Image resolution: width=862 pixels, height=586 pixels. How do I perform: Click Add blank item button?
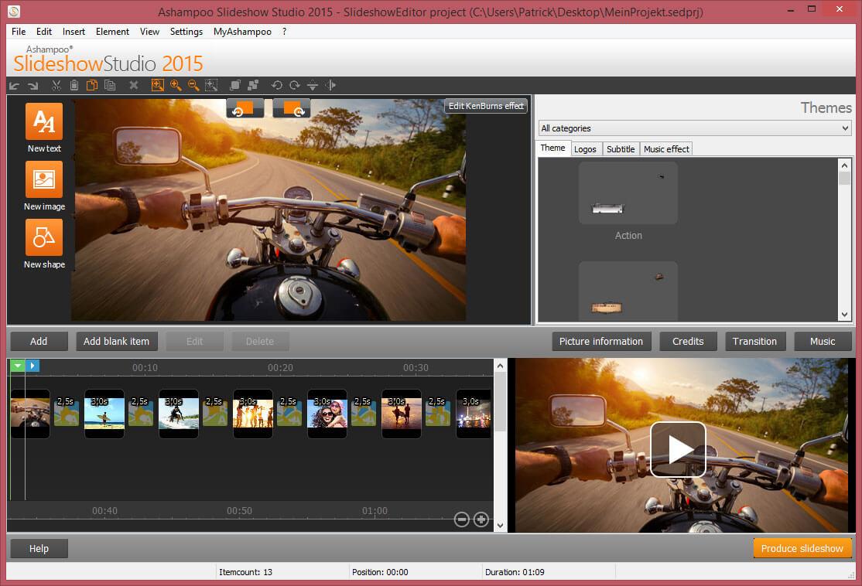pos(117,341)
